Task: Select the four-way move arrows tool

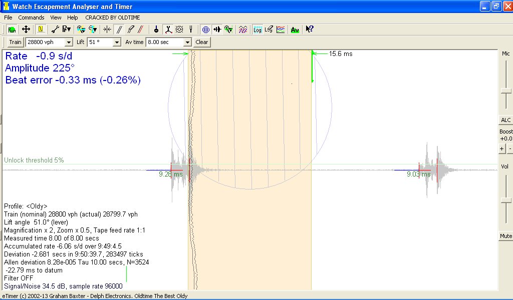Action: (x=26, y=29)
